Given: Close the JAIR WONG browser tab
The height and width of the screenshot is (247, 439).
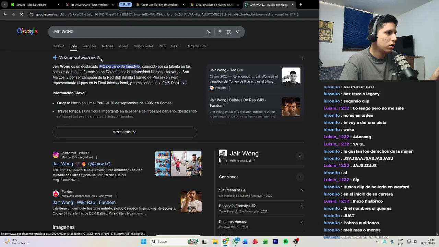Looking at the screenshot, I should [x=292, y=5].
